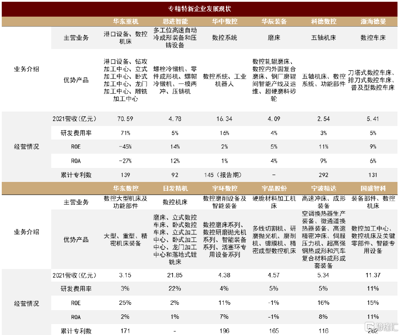Viewport: 401px width, 335px height.
Task: Click revenue value 16.34
Action: coord(224,119)
